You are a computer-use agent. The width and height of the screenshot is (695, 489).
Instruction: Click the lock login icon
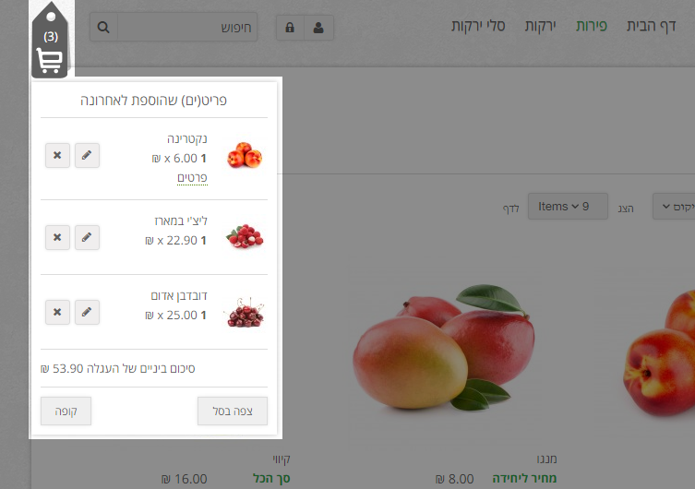click(x=290, y=28)
